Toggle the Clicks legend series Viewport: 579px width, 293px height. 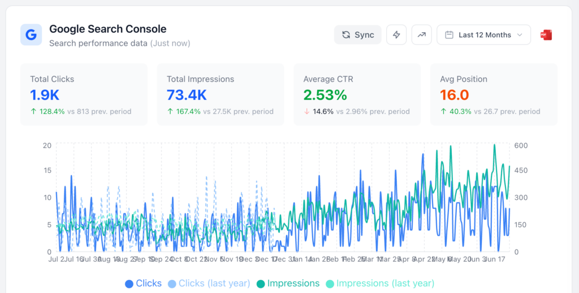tap(143, 283)
